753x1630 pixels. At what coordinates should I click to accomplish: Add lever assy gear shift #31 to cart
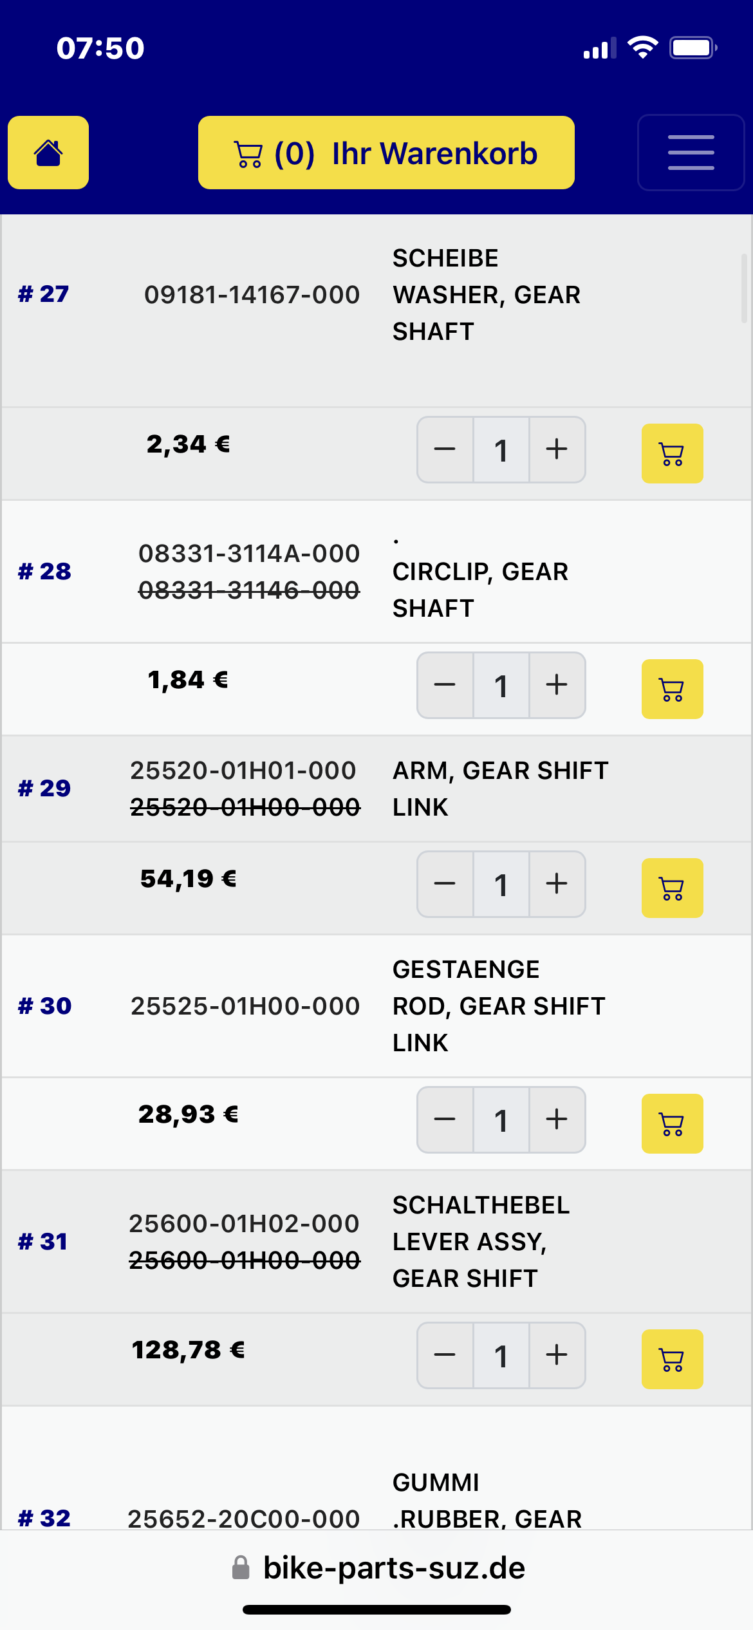click(672, 1359)
